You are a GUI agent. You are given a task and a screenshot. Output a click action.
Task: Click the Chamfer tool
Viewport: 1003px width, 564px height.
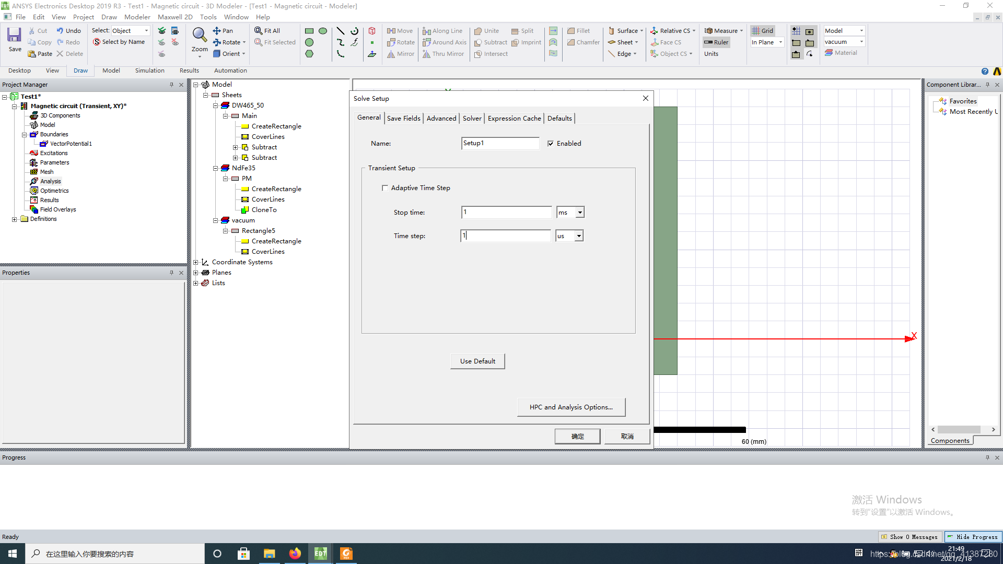(584, 42)
